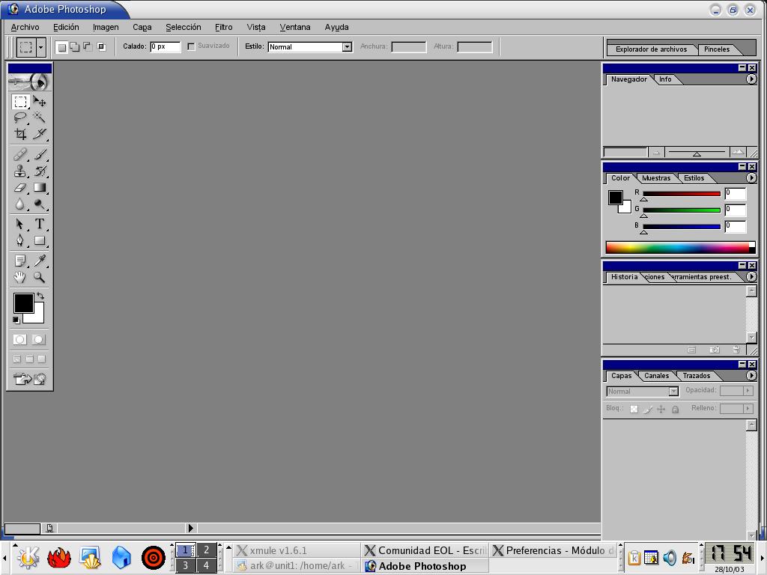Select the Dodge tool

[x=40, y=204]
